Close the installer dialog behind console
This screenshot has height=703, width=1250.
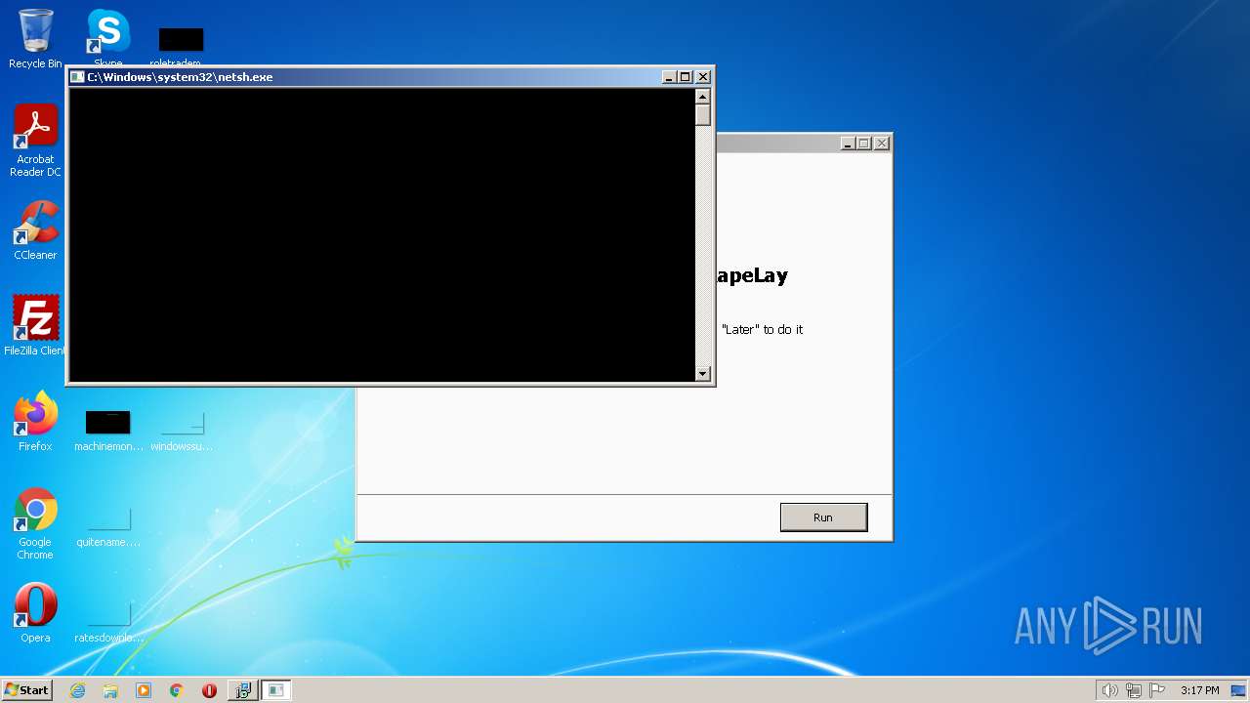click(x=882, y=144)
